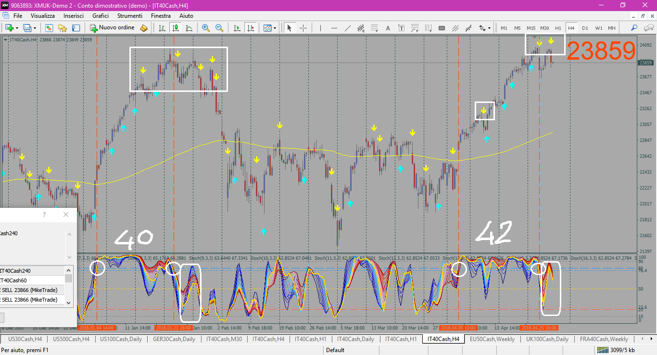Zoom out of the chart
Viewport: 657px width, 355px height.
(x=219, y=28)
